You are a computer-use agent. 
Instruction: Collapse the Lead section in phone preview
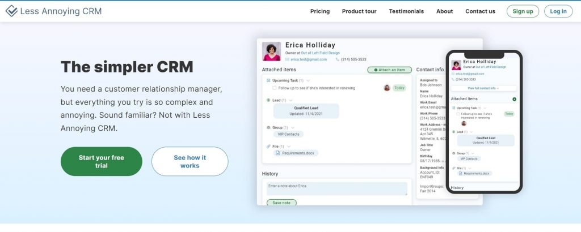(471, 132)
